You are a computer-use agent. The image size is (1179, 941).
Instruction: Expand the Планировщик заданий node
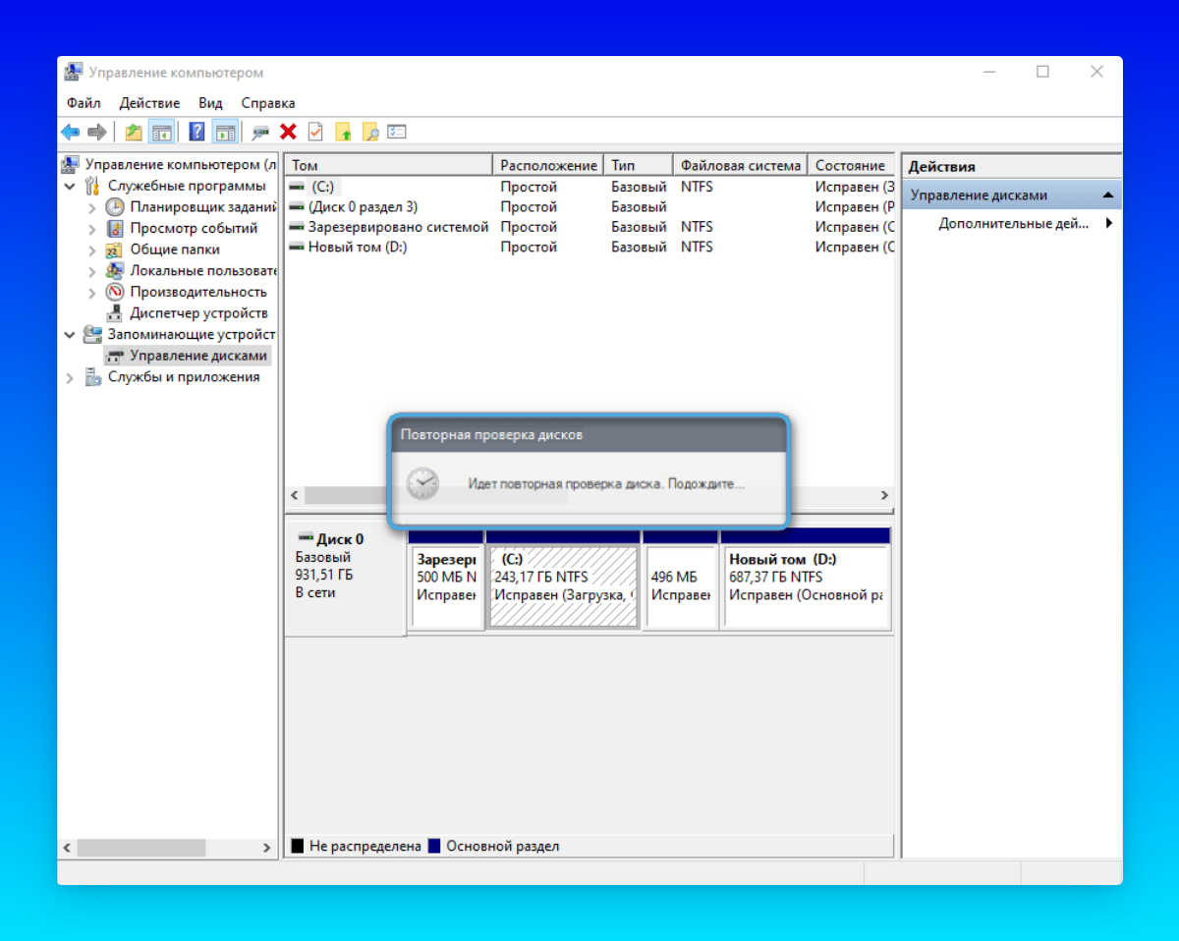click(92, 207)
